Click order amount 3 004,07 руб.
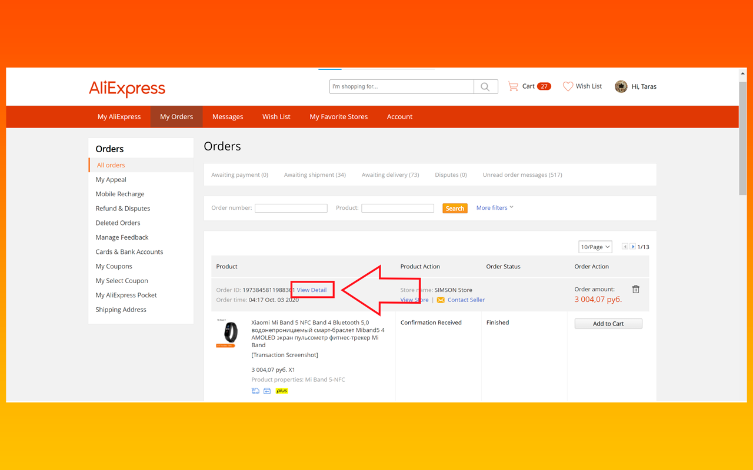753x470 pixels. pos(598,299)
